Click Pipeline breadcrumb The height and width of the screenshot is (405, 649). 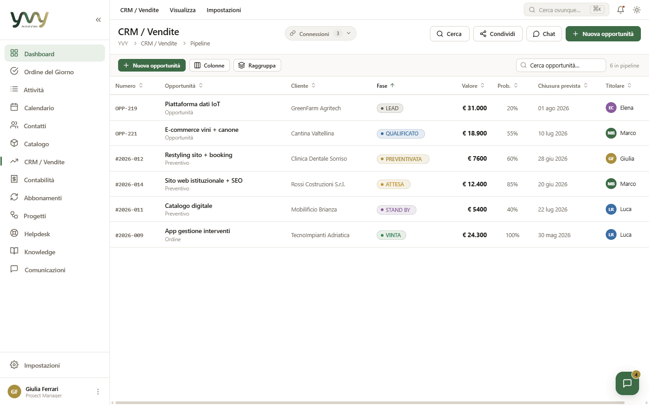200,43
